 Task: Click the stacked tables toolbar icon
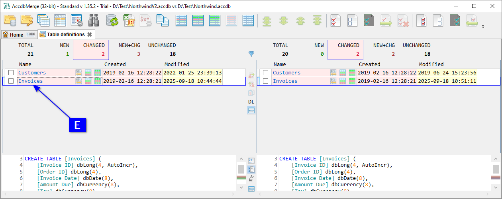[43, 20]
